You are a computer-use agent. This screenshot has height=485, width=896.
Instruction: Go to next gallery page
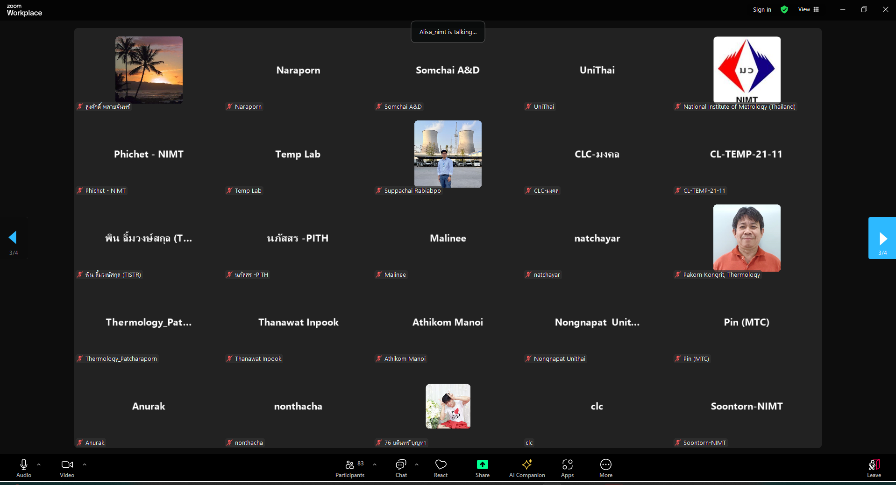coord(882,238)
